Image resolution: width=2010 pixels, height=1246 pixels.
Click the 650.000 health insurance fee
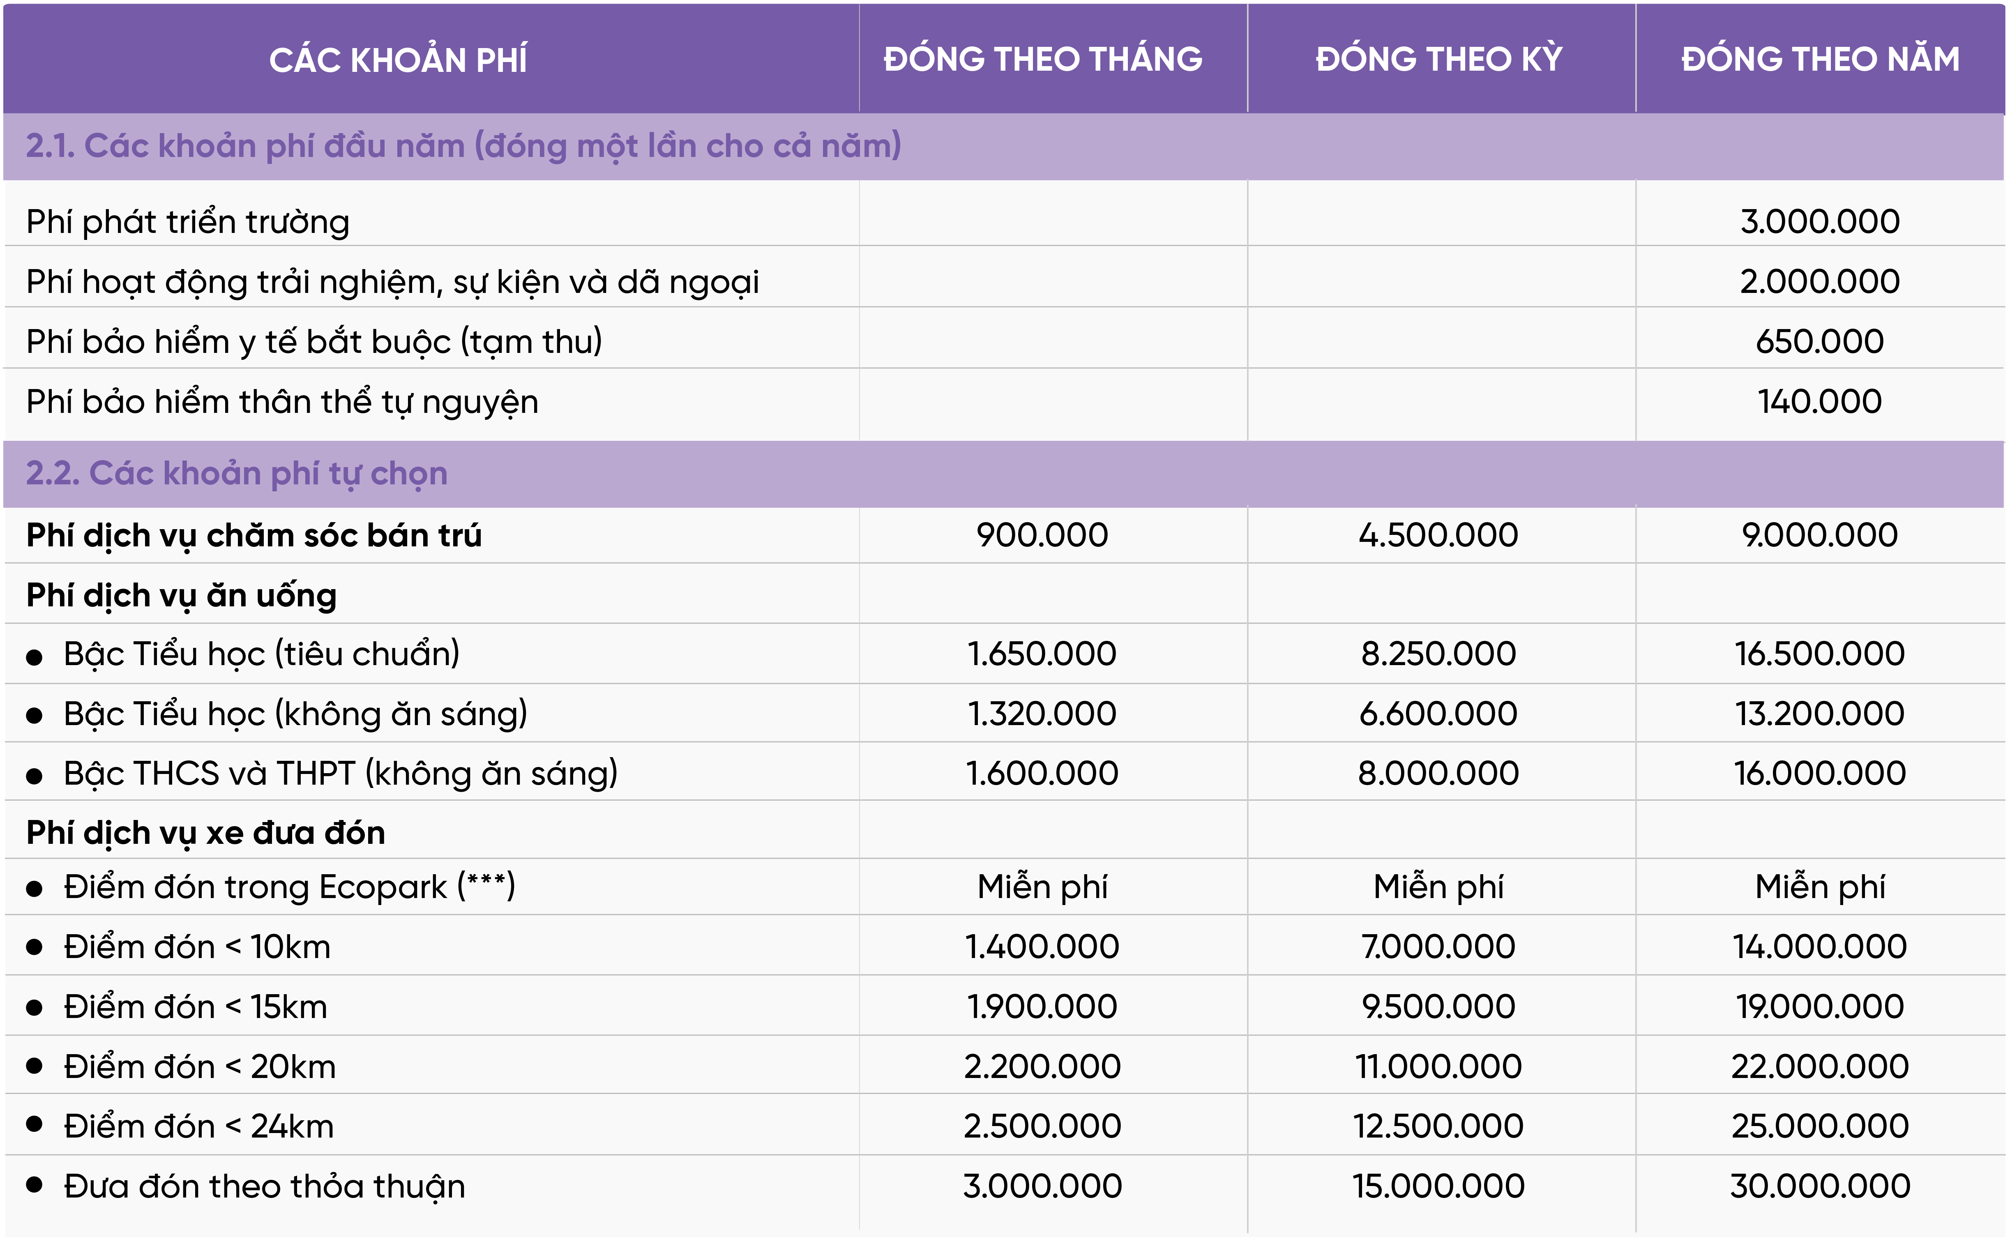1820,341
